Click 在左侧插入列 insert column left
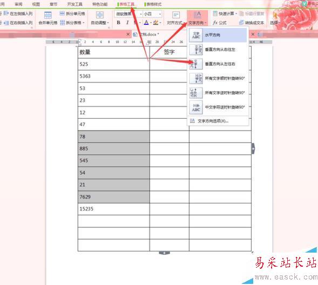 (x=18, y=13)
